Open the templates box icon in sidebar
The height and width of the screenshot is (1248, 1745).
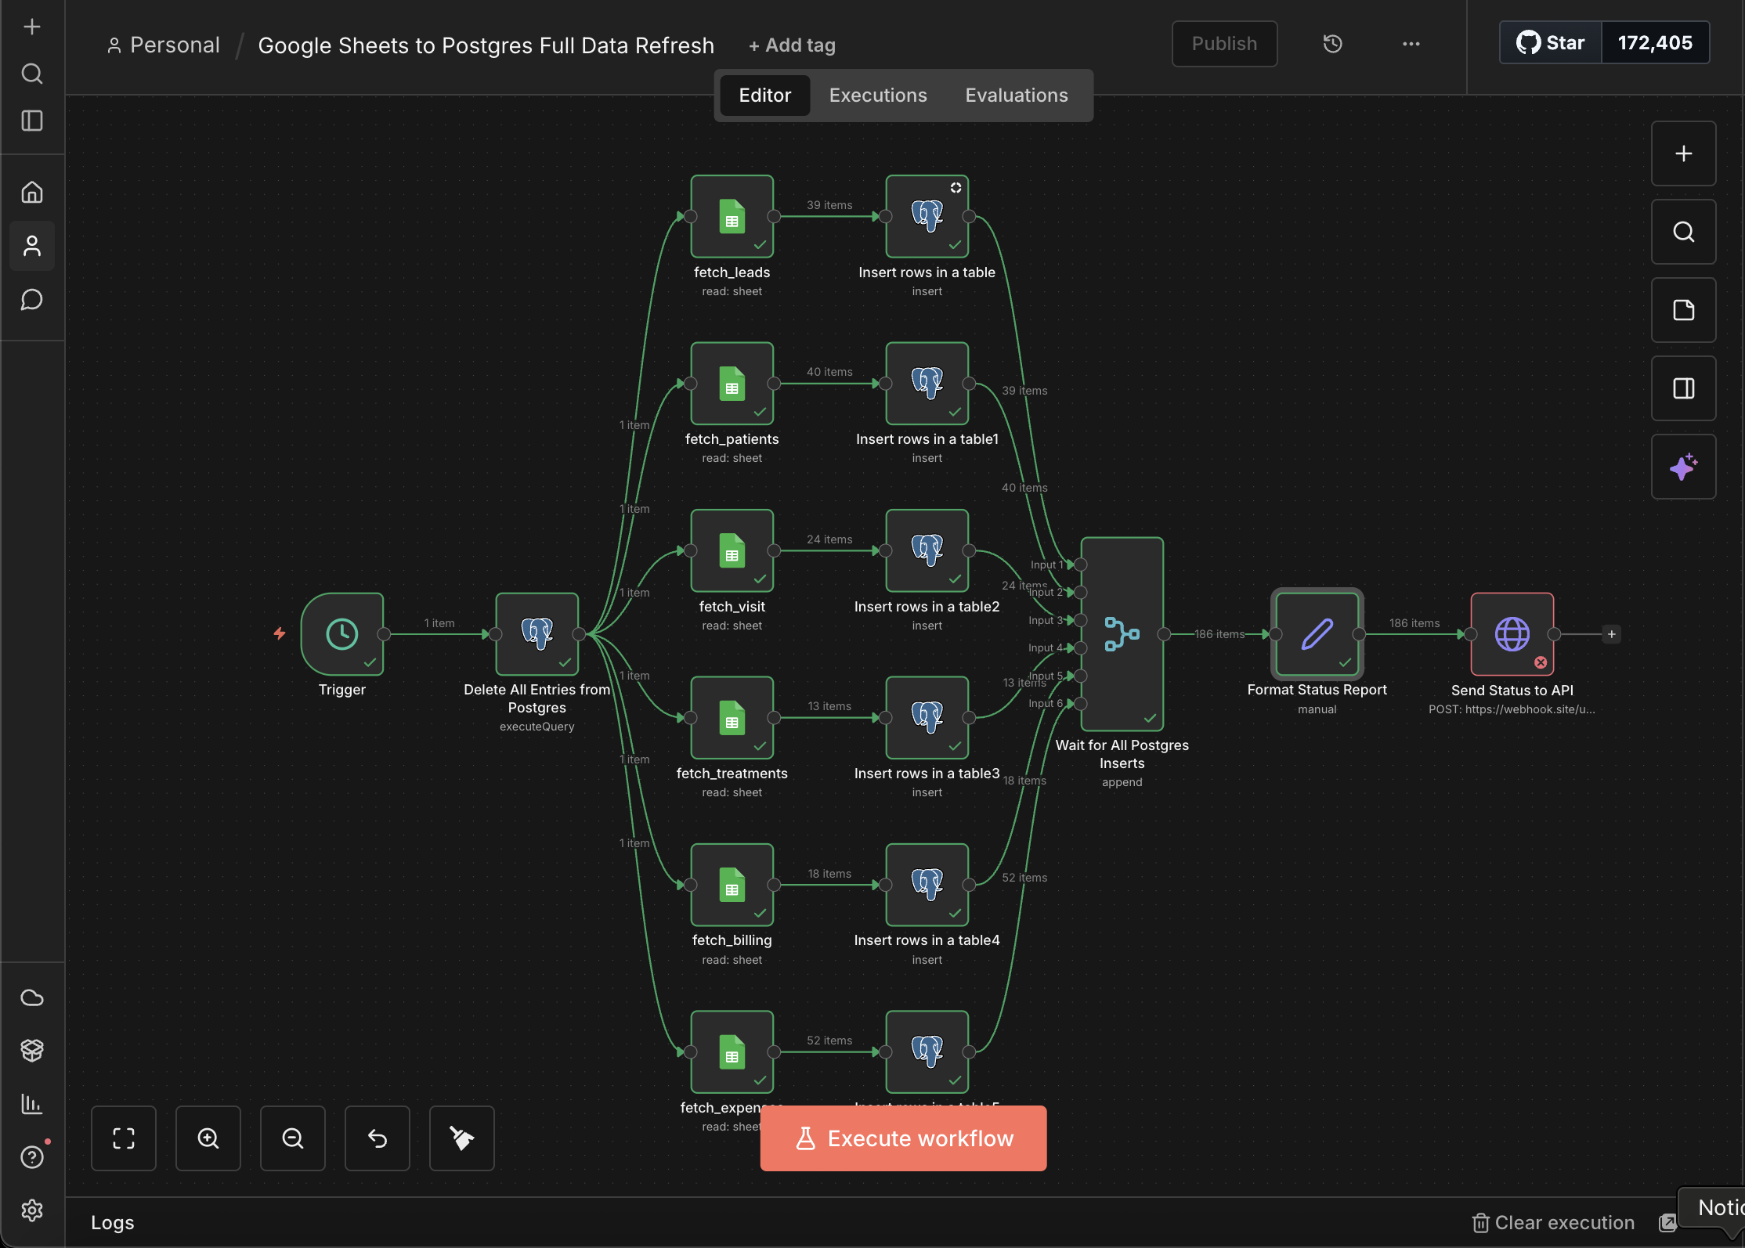pos(32,1050)
